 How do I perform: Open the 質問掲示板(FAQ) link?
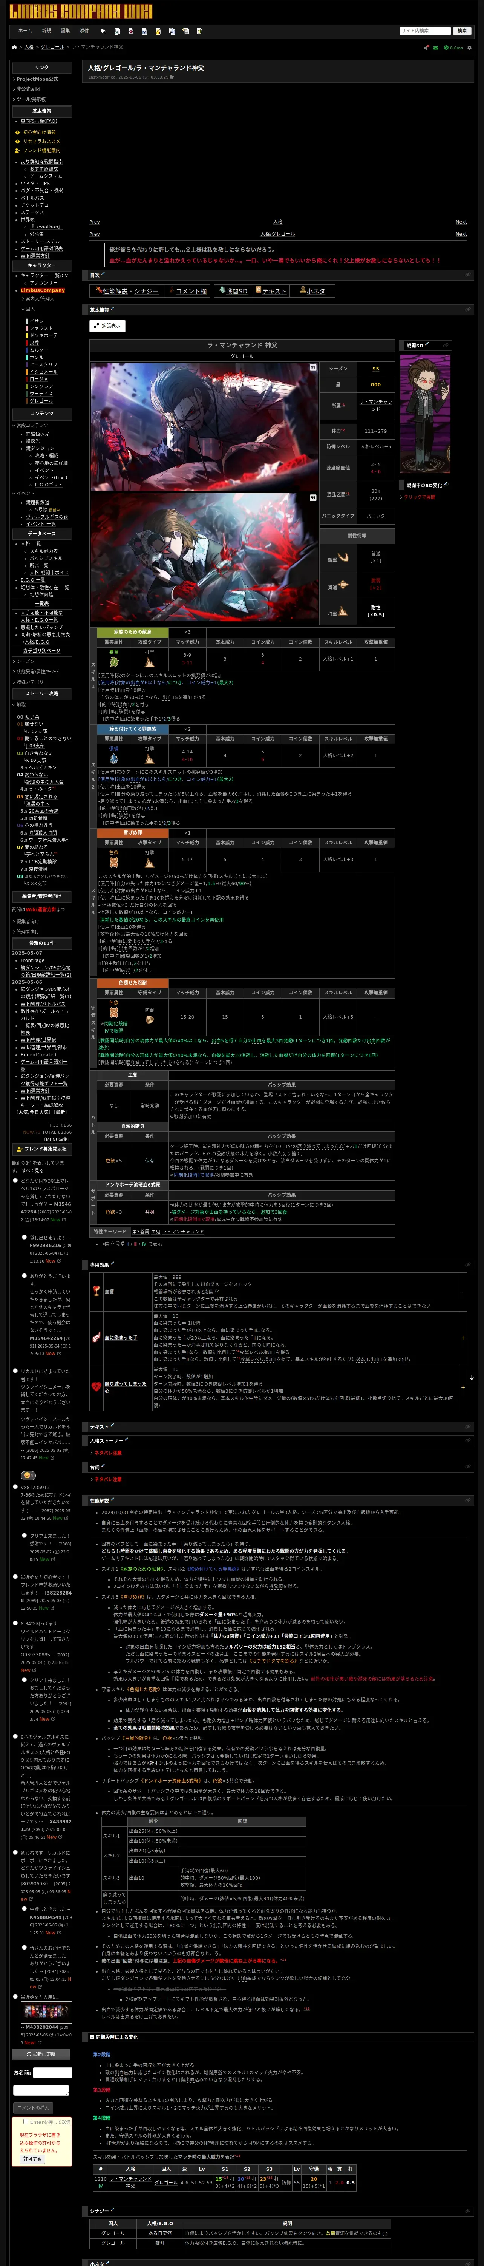pos(39,121)
